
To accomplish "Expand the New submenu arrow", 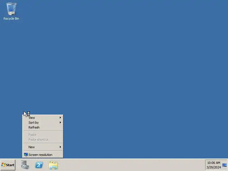I will coord(60,147).
